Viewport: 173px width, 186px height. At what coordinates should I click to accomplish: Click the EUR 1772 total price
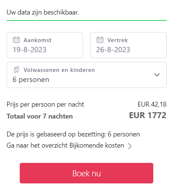tap(148, 115)
